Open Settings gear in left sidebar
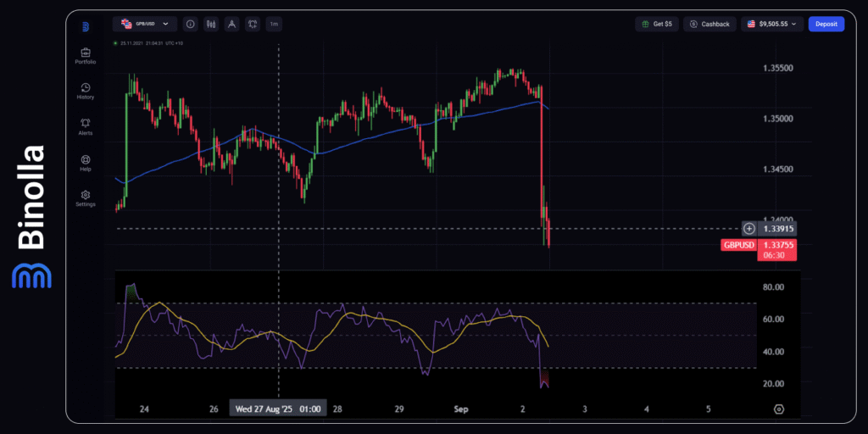 point(85,198)
